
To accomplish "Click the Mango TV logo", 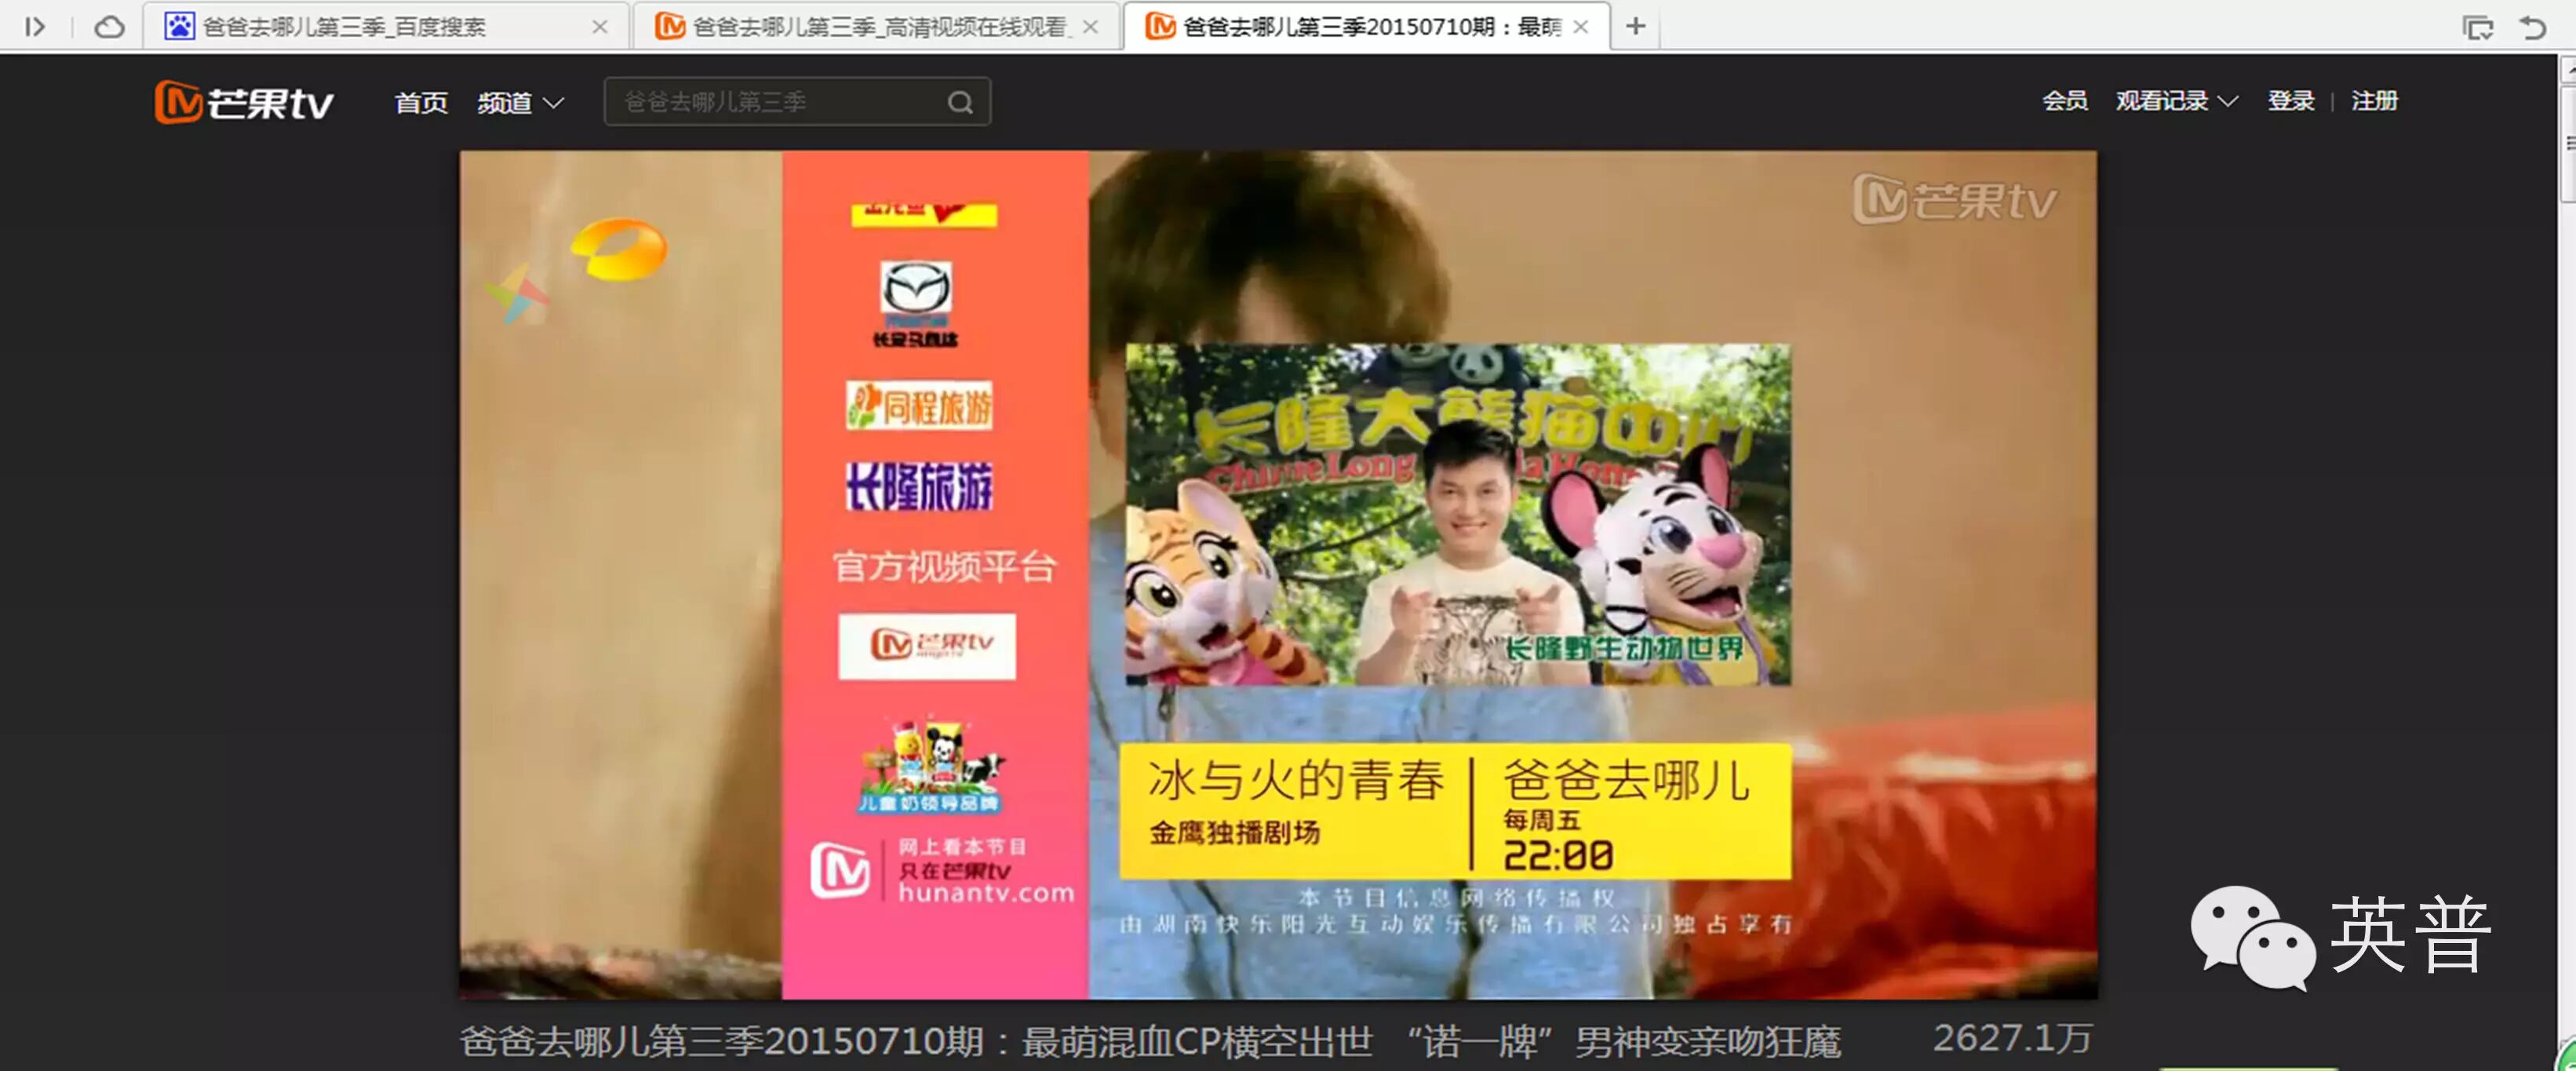I will [244, 102].
